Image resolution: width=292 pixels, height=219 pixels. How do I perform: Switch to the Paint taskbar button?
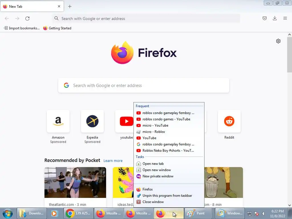tap(198, 213)
